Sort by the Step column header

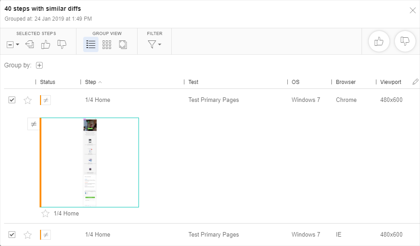point(91,82)
